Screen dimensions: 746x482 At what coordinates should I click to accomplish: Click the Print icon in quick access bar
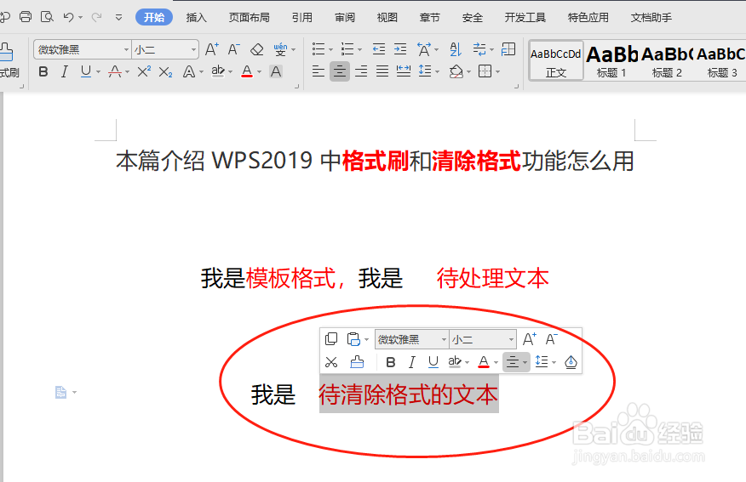pos(26,17)
